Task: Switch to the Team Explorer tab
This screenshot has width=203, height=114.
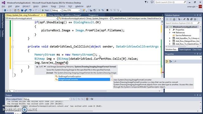Action: pyautogui.click(x=185, y=49)
